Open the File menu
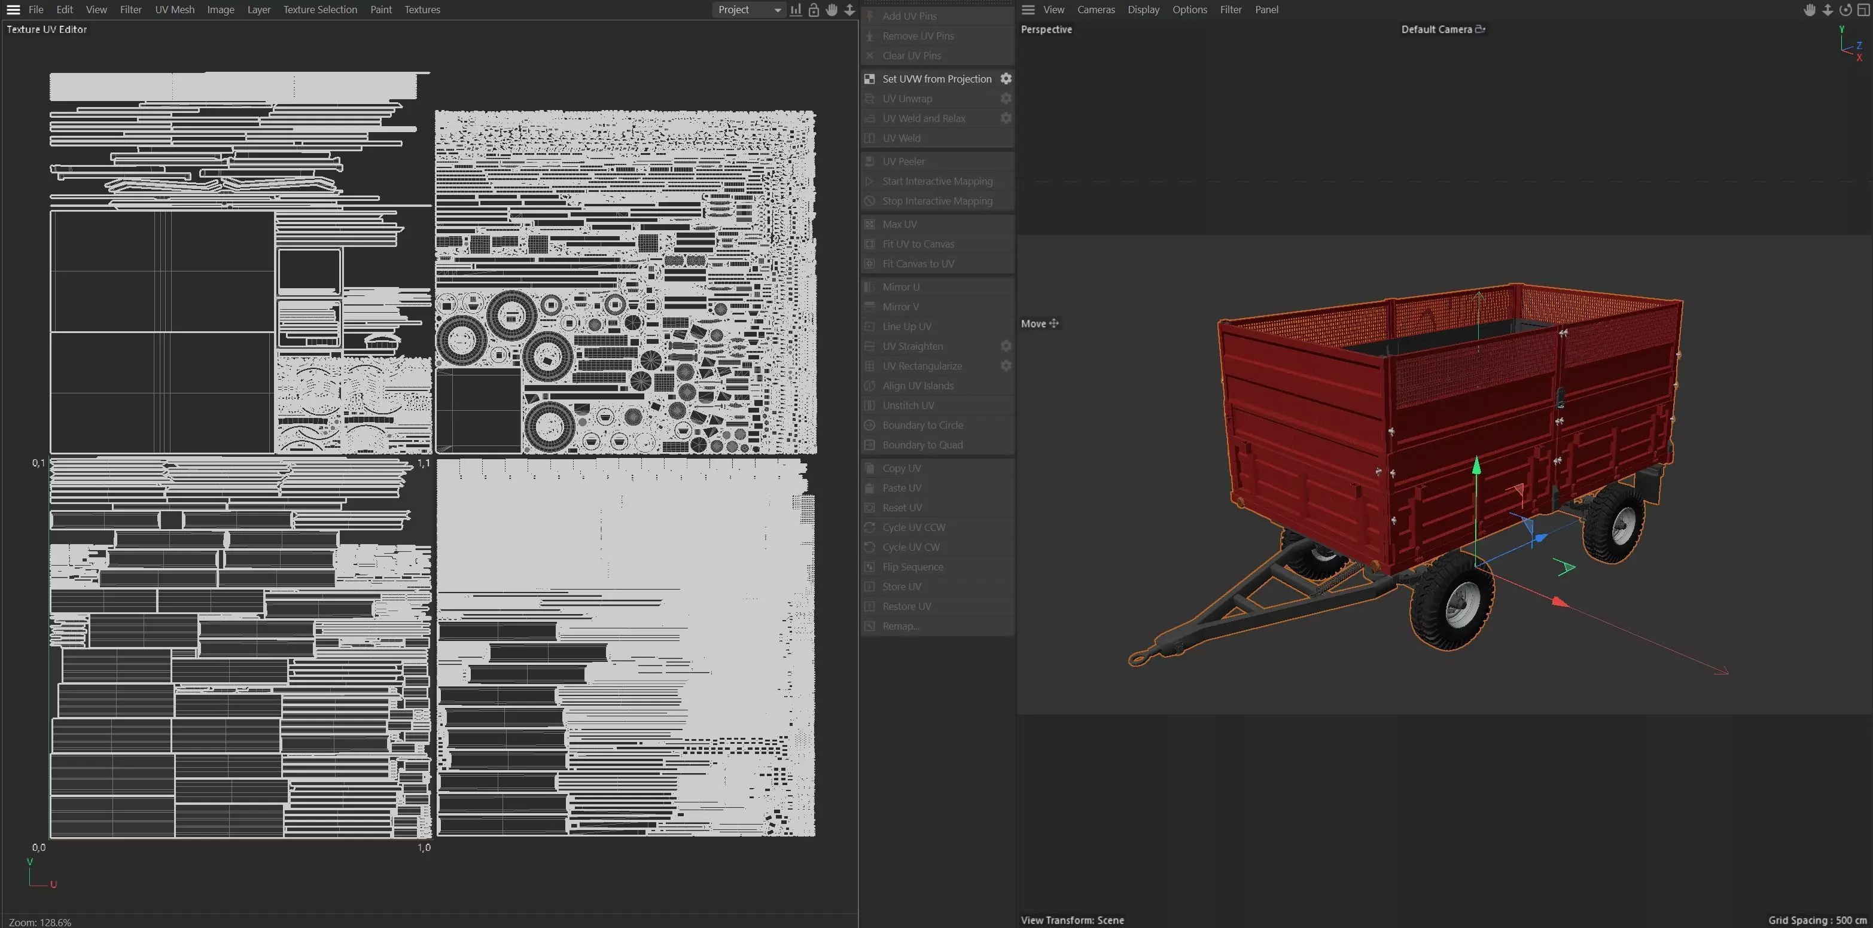 click(x=36, y=10)
